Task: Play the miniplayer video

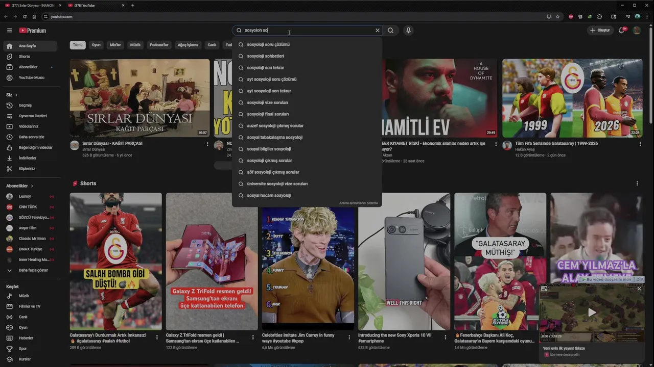Action: point(592,312)
